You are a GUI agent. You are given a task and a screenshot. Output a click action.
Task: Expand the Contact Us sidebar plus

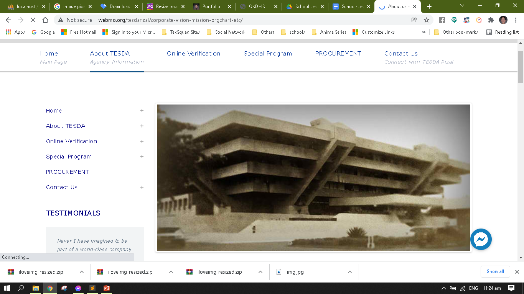pos(142,187)
